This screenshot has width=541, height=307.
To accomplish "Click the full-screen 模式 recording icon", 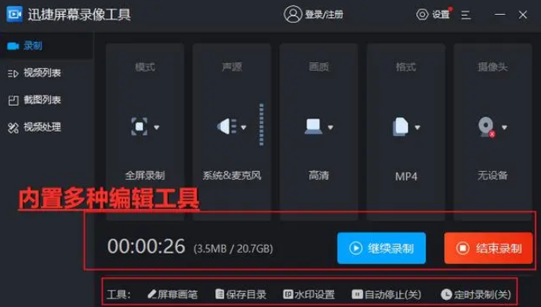I will coord(140,126).
